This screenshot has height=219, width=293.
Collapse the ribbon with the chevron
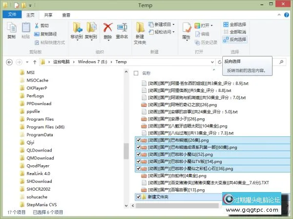[x=279, y=15]
